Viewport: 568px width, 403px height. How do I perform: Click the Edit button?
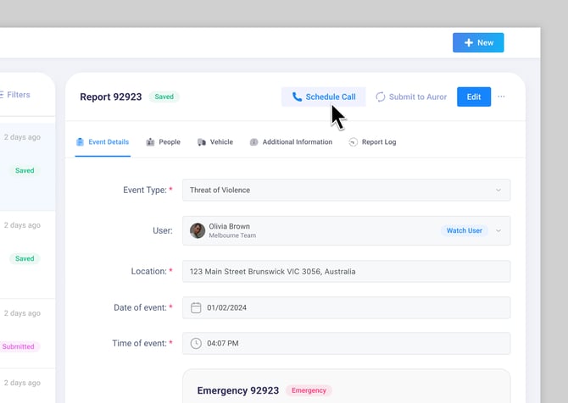pyautogui.click(x=474, y=97)
